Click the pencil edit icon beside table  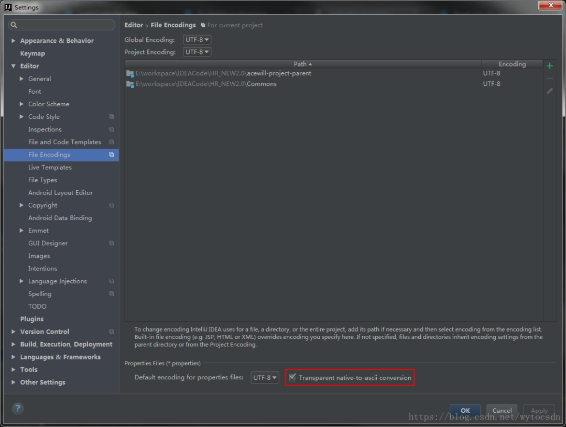(x=550, y=91)
